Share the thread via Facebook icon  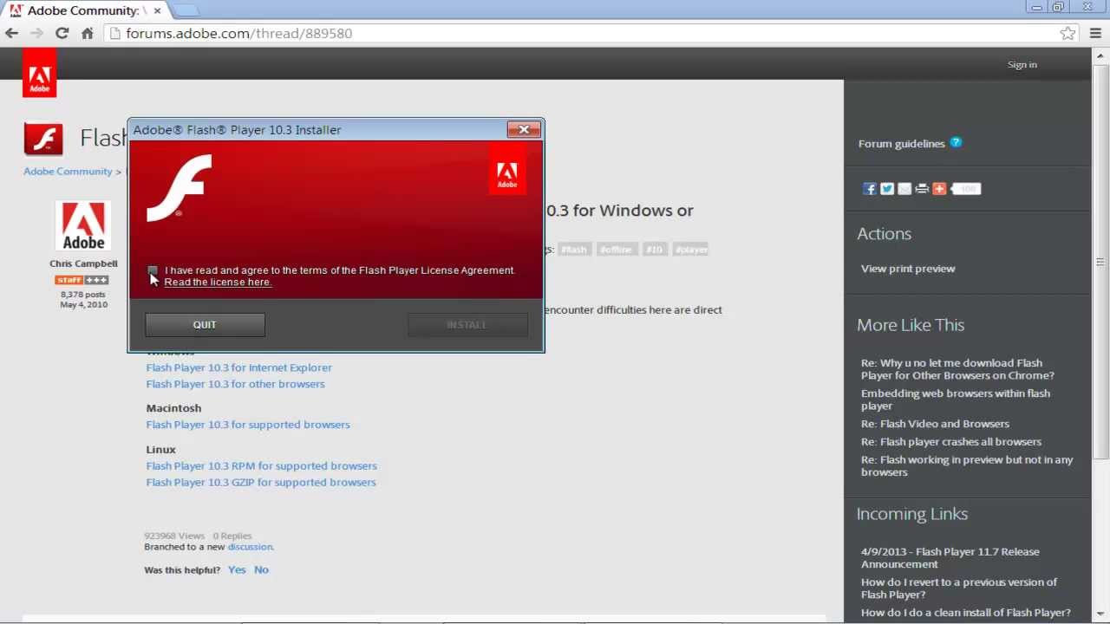click(x=870, y=189)
